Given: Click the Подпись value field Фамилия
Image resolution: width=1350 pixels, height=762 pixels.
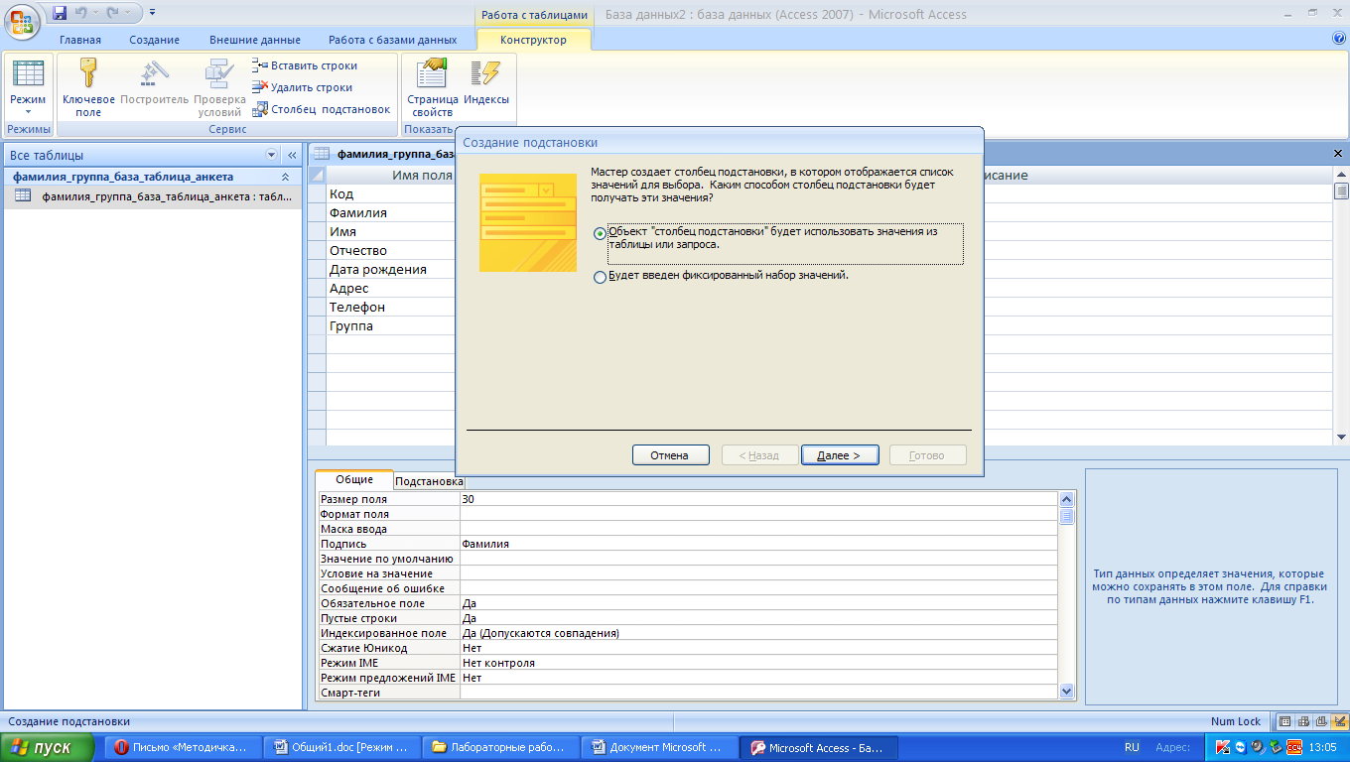Looking at the screenshot, I should click(758, 544).
